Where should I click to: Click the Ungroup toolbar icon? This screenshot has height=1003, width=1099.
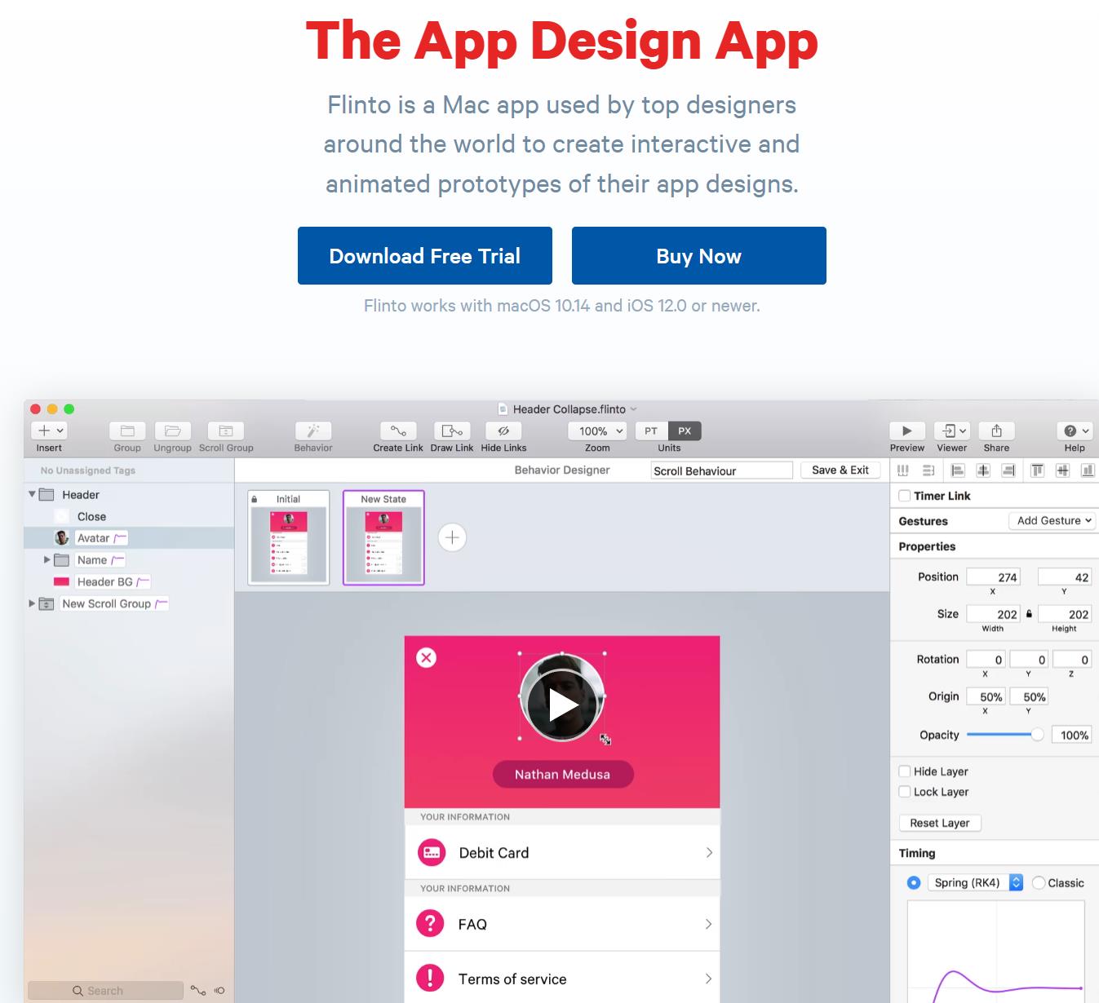[x=172, y=431]
